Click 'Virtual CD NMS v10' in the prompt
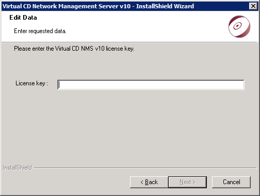This screenshot has width=260, height=196. coord(79,49)
